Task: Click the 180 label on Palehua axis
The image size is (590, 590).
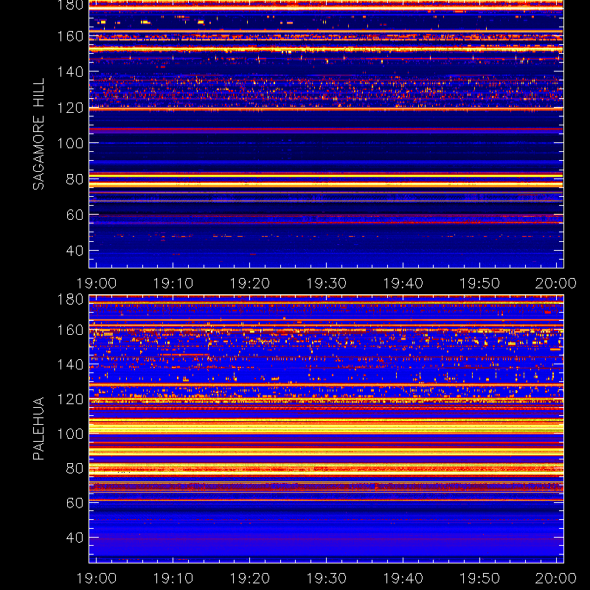Action: (x=70, y=299)
